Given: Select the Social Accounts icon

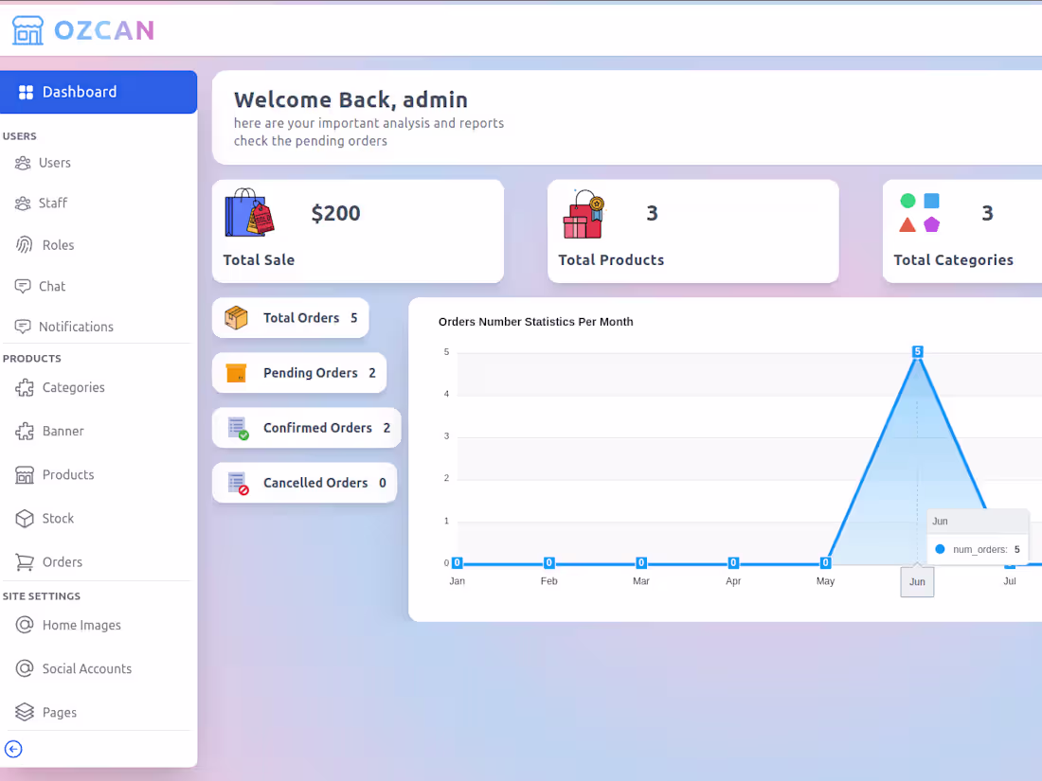Looking at the screenshot, I should [24, 668].
